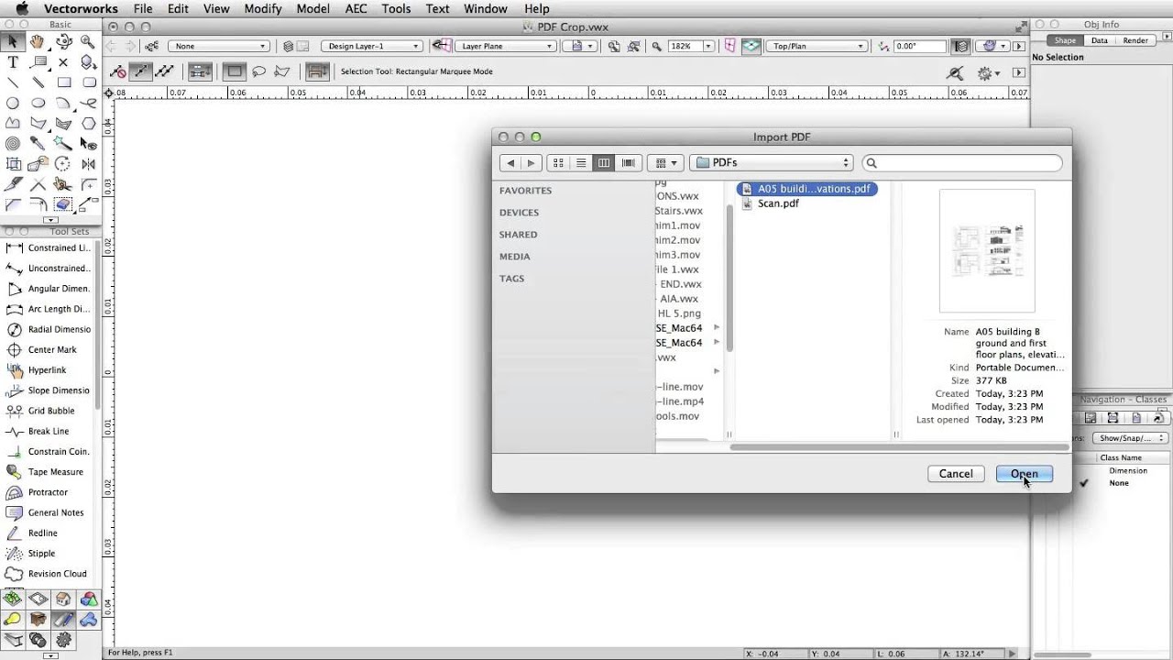Screen dimensions: 1173x660
Task: Open the Tools menu
Action: click(396, 8)
